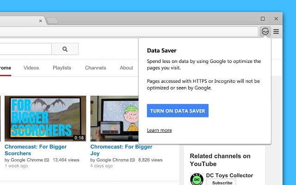Open a new browser tab

click(52, 21)
